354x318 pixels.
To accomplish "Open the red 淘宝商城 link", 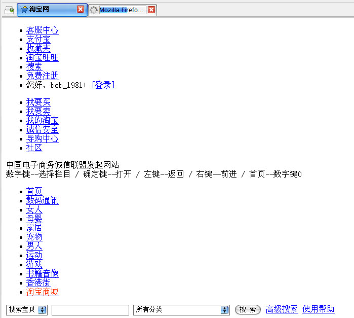I will click(43, 292).
